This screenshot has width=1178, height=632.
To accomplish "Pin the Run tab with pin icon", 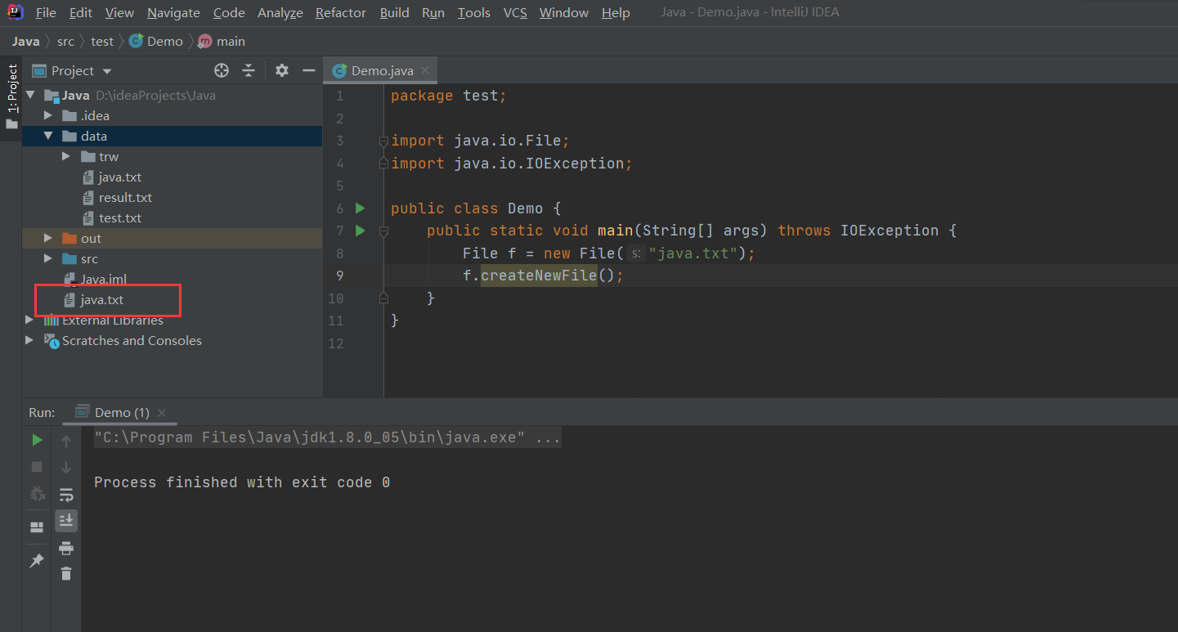I will (37, 561).
